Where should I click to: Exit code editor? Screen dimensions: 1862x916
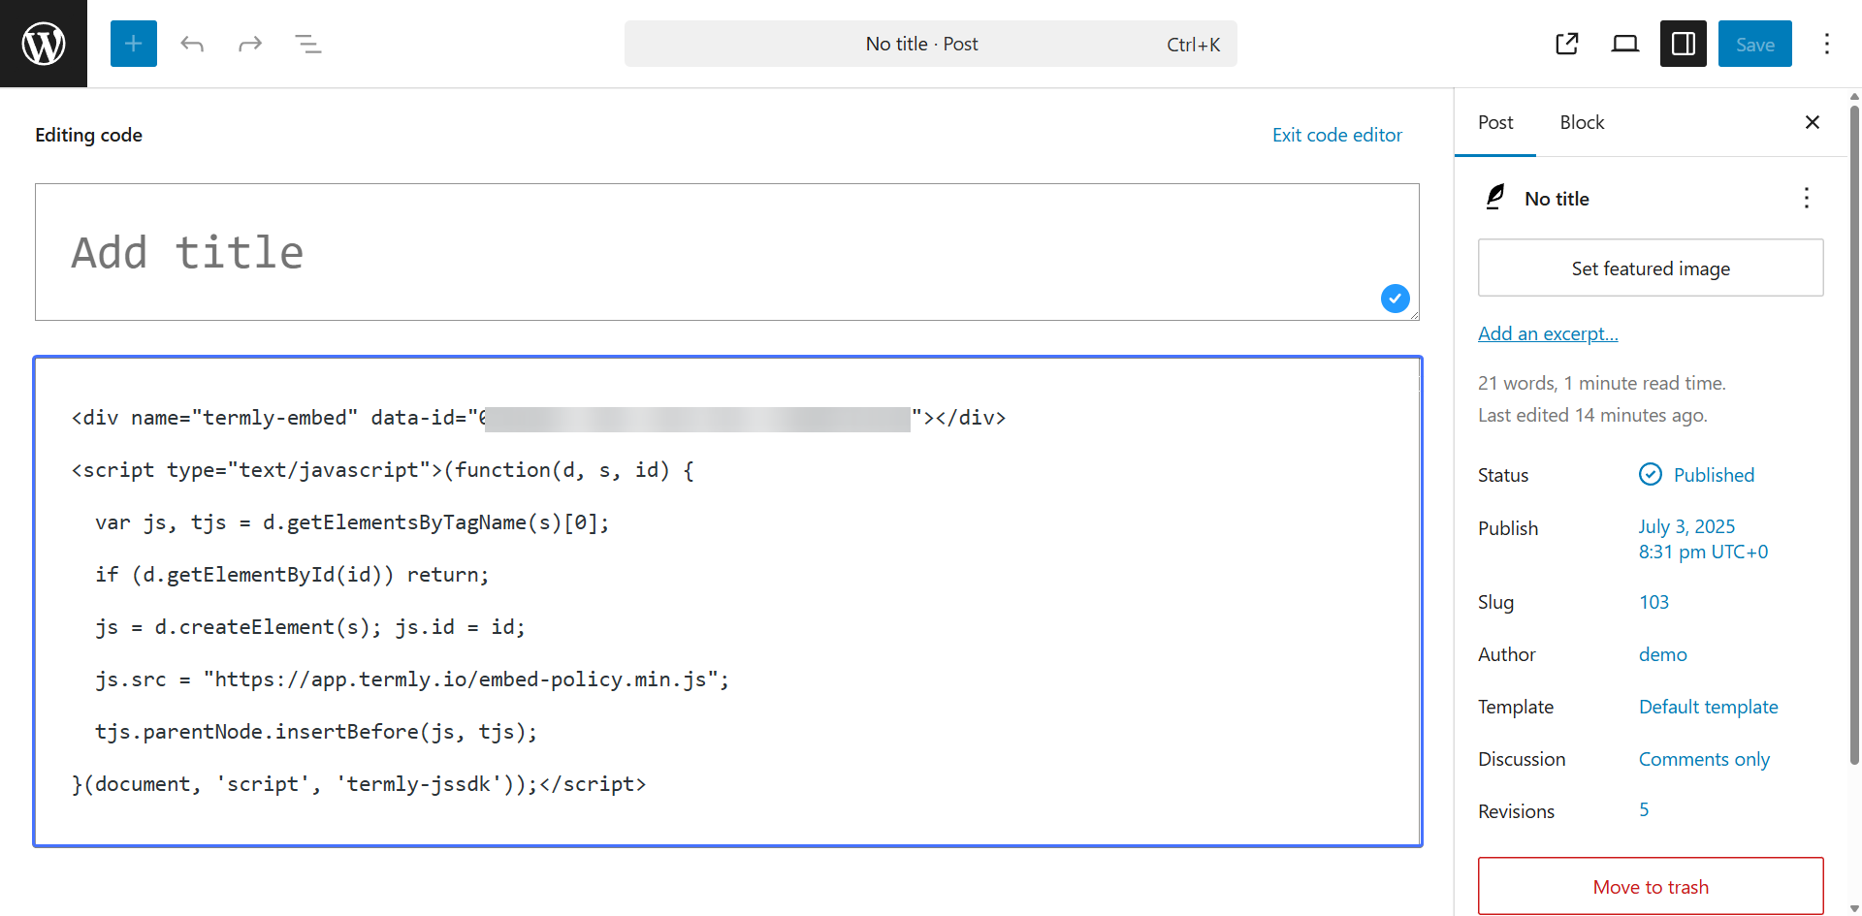(1337, 135)
